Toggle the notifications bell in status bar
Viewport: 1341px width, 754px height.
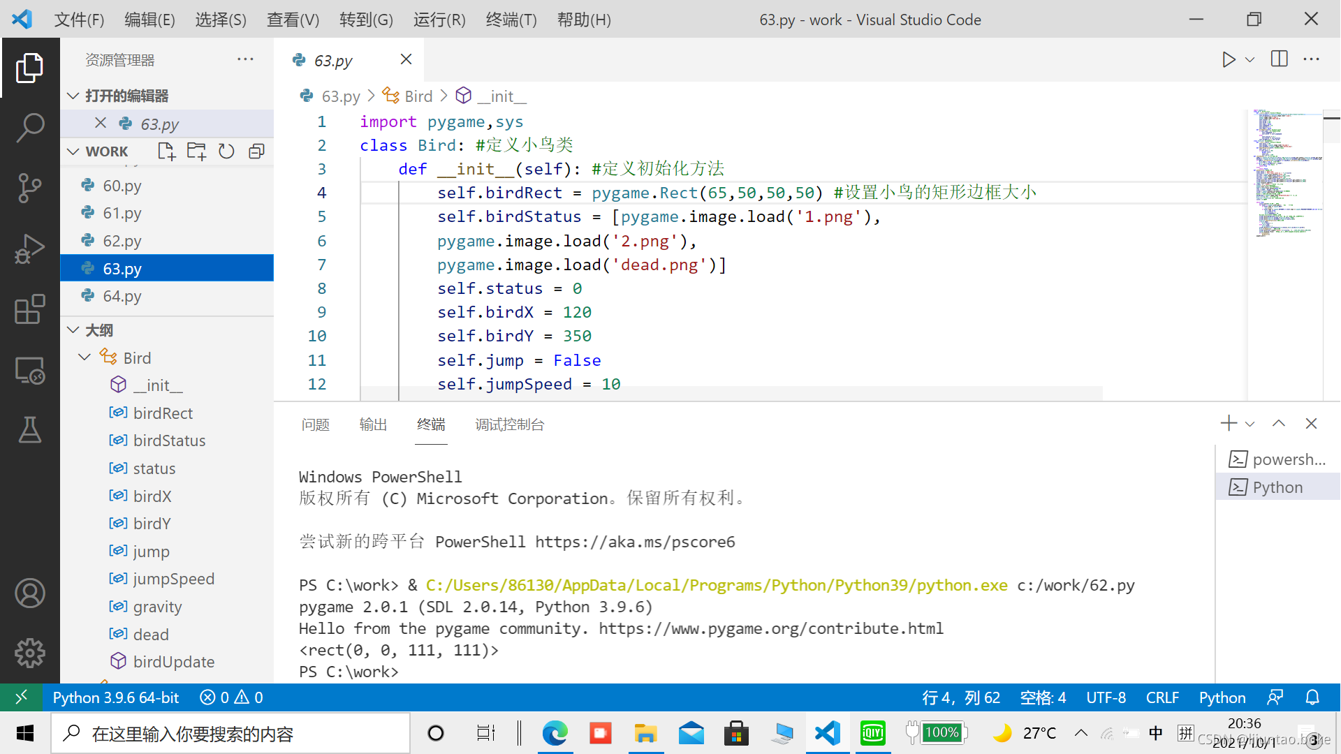(1312, 697)
